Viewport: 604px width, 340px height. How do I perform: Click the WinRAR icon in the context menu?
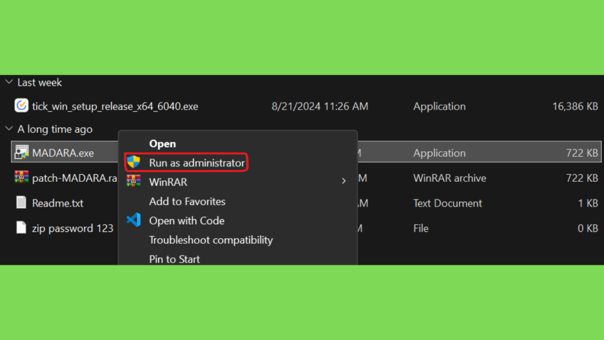[x=134, y=181]
